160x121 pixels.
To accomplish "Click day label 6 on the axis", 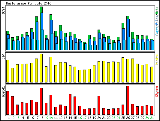I will 33,118.
